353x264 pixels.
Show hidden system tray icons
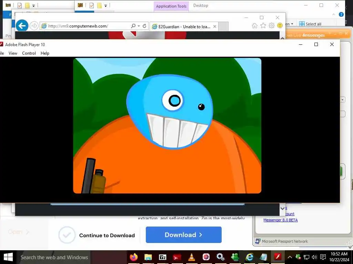[290, 257]
